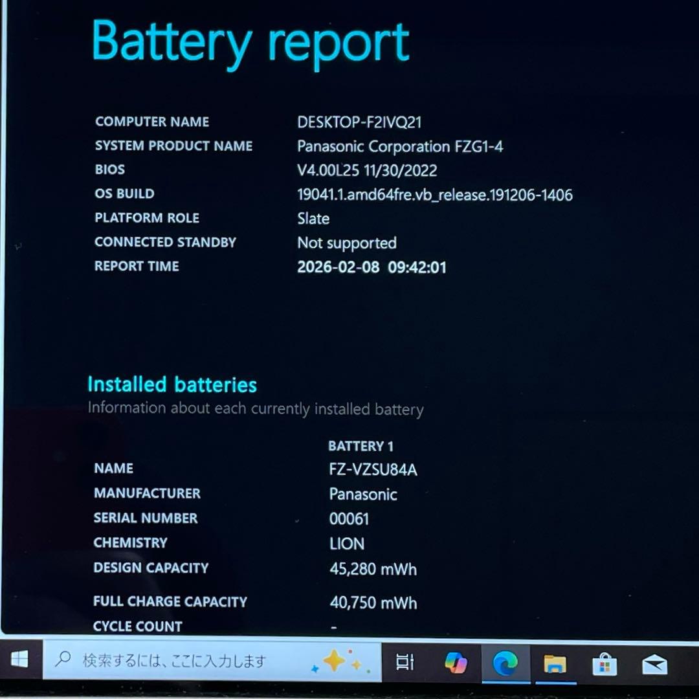Select the "PLATFORM ROLE" label

(x=147, y=217)
